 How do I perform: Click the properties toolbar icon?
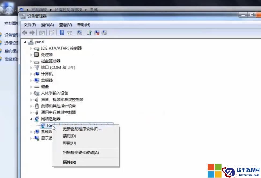coord(52,33)
